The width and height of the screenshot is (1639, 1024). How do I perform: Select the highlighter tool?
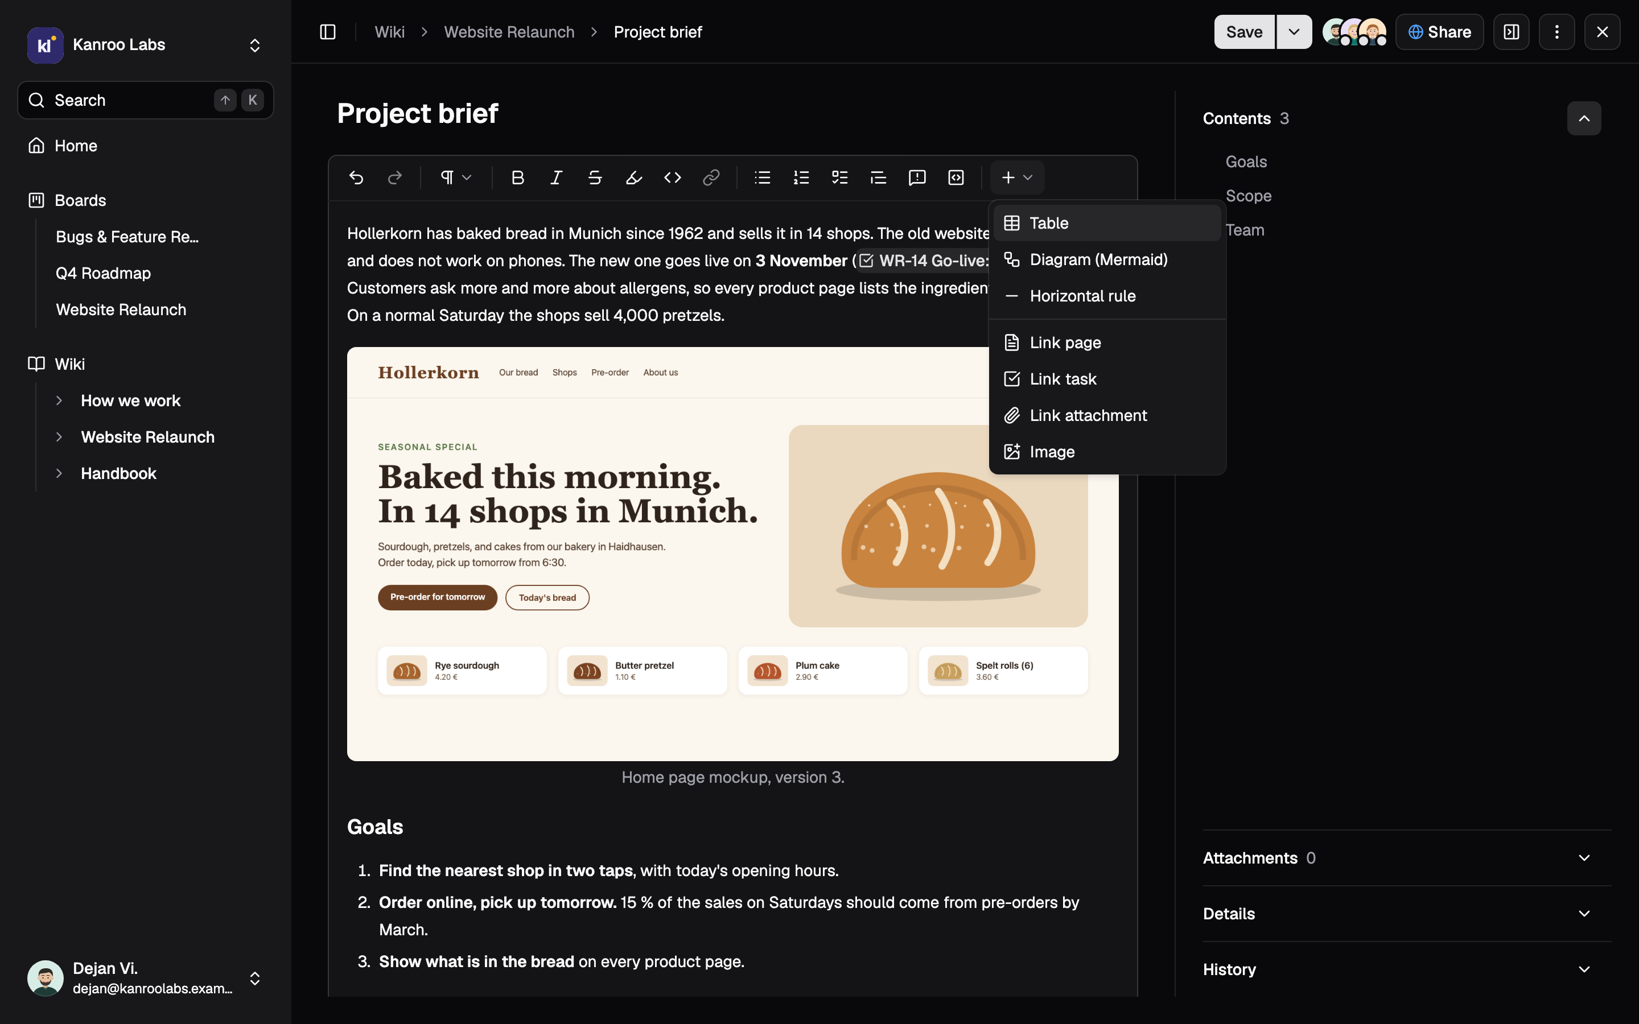point(634,177)
